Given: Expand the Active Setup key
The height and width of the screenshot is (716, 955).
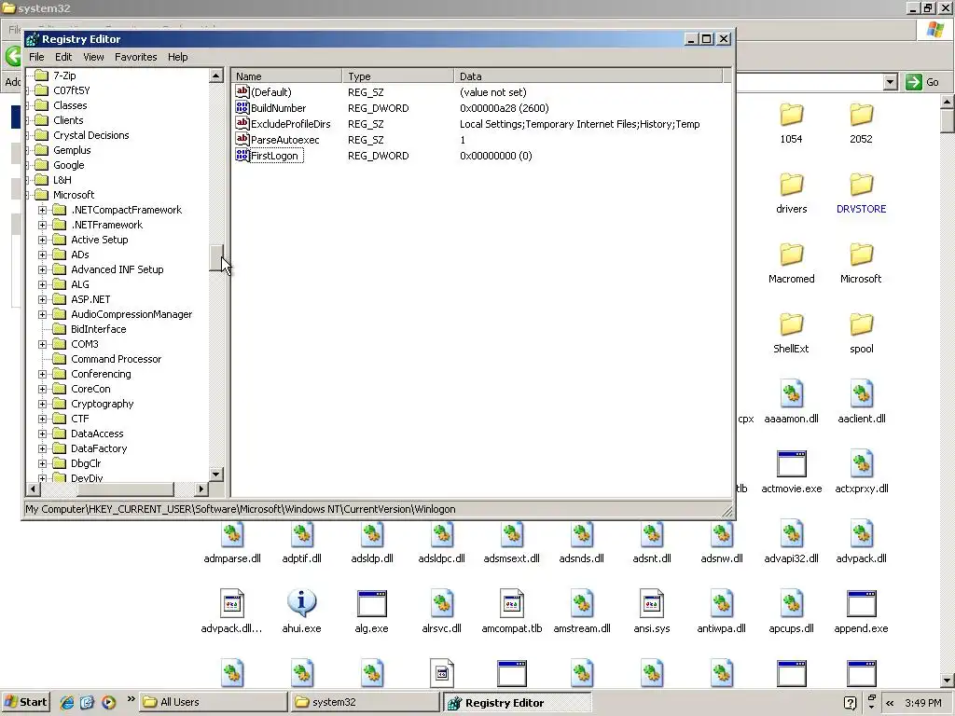Looking at the screenshot, I should pos(42,240).
